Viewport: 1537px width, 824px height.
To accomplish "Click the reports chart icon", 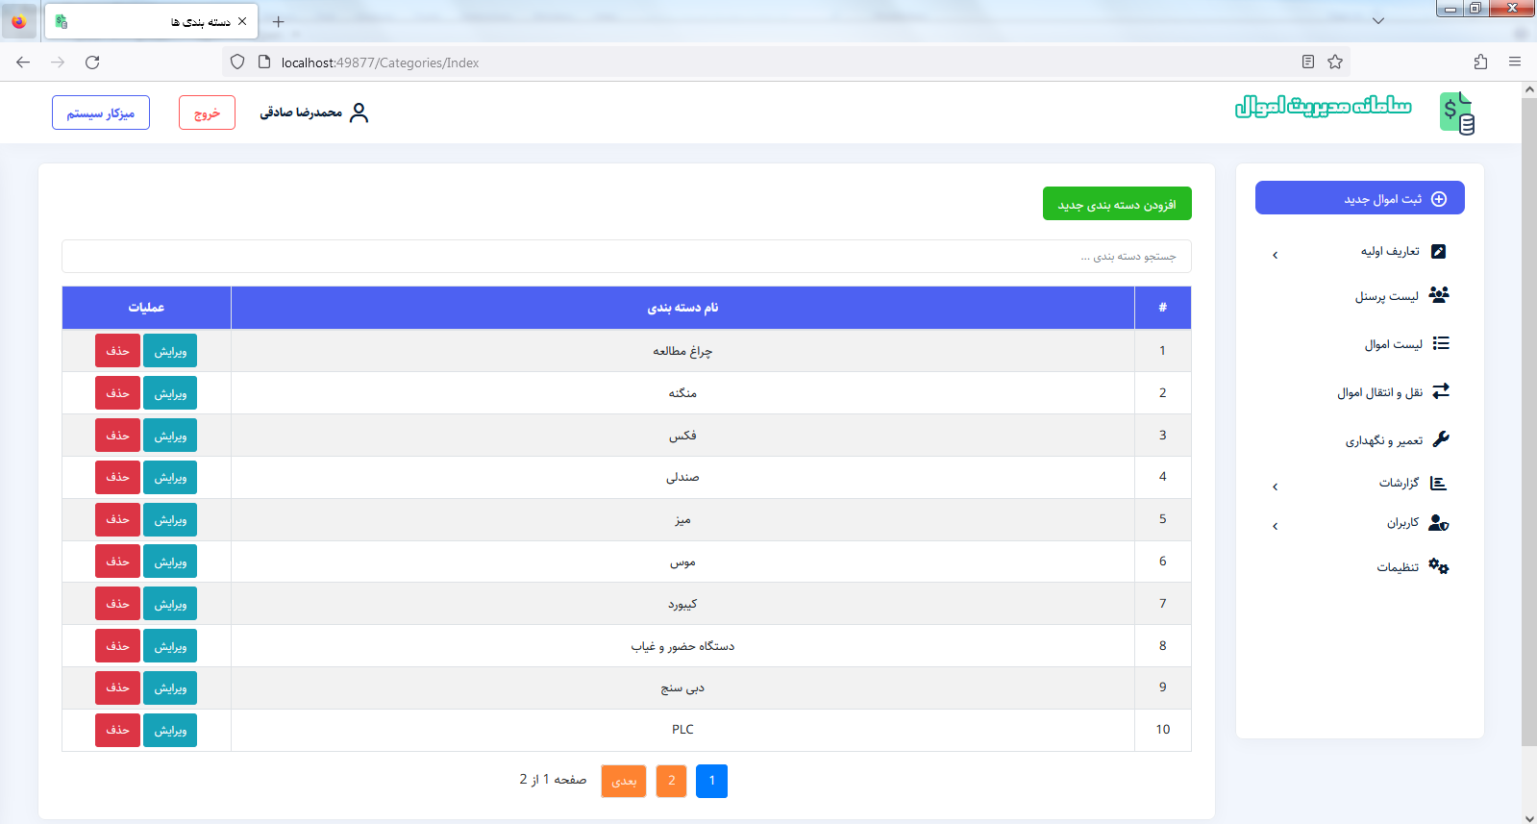I will (1438, 483).
